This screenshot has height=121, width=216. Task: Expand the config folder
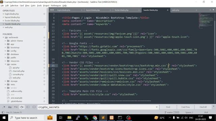tap(5, 51)
